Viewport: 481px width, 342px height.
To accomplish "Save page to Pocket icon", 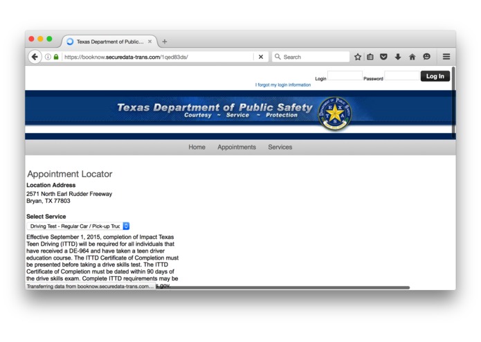I will tap(383, 57).
